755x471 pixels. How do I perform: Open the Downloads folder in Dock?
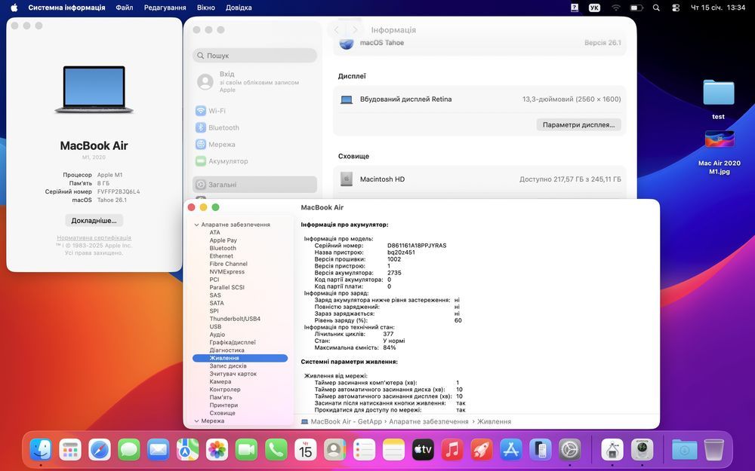coord(684,450)
